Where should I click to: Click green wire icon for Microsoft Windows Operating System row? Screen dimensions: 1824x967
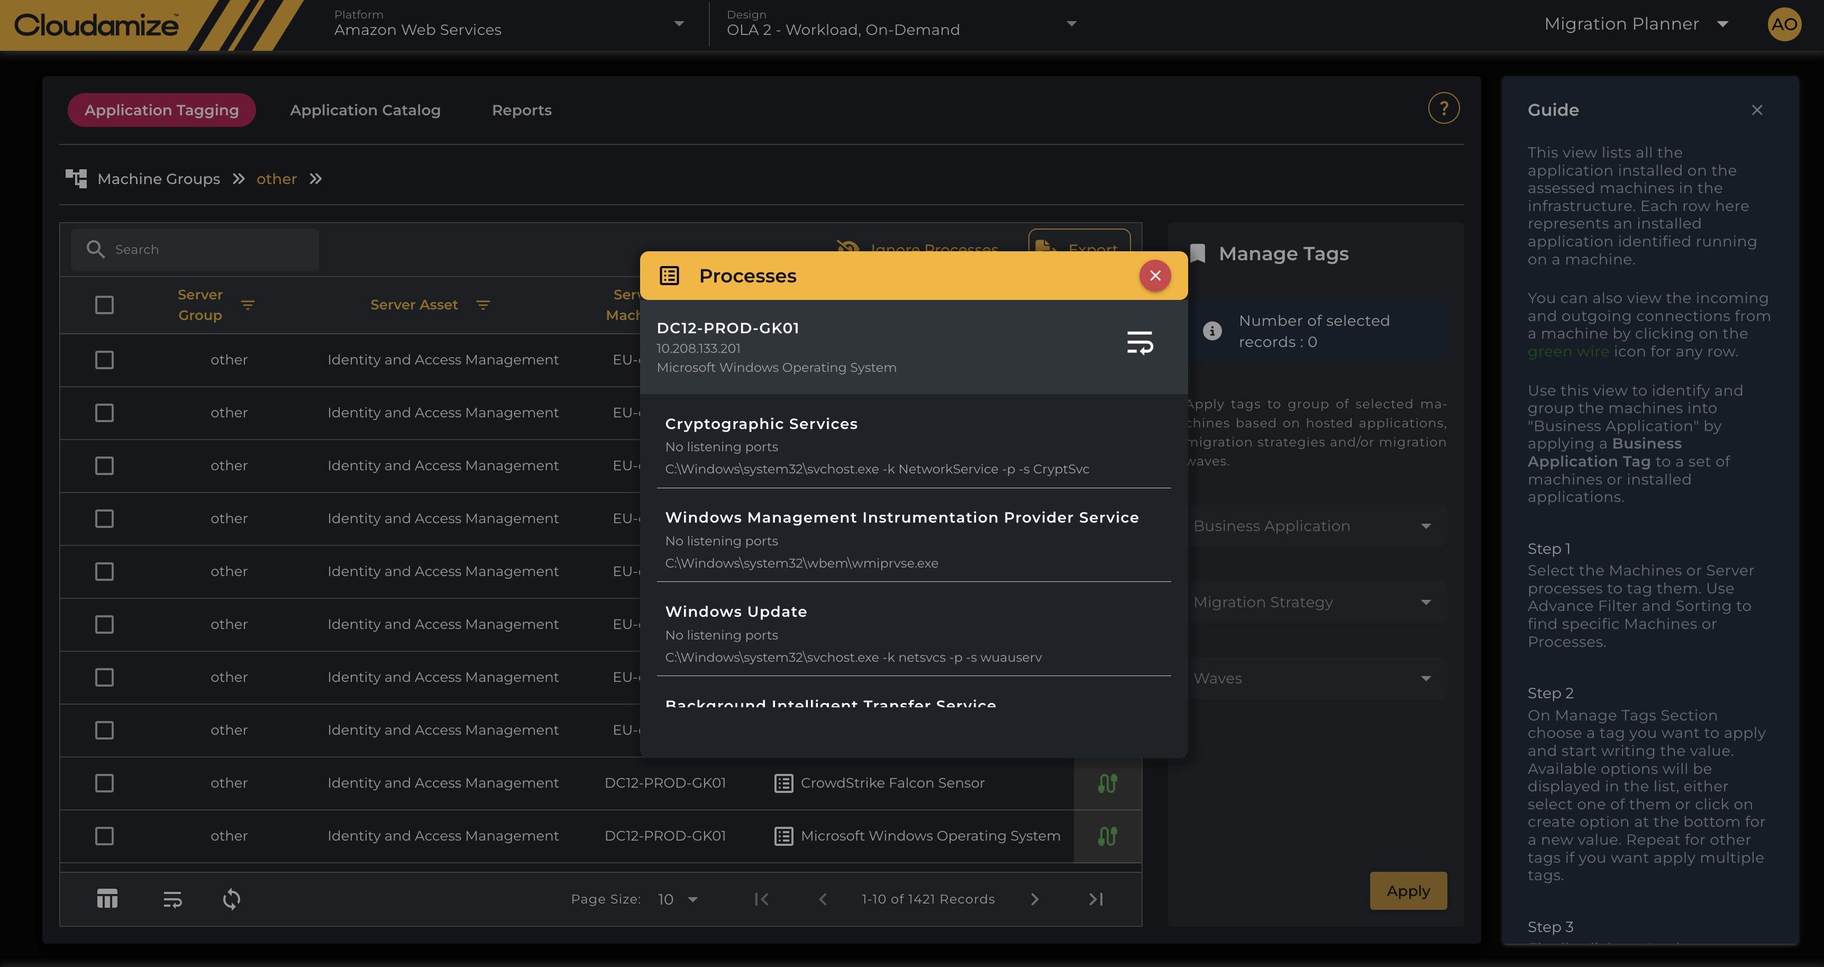coord(1107,836)
